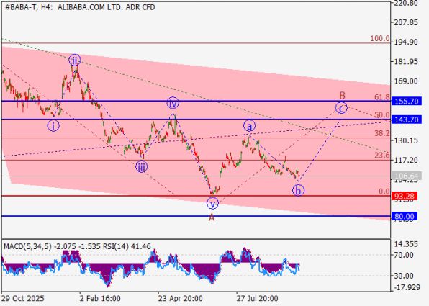
Task: Select the circled wave a label
Action: (x=249, y=126)
